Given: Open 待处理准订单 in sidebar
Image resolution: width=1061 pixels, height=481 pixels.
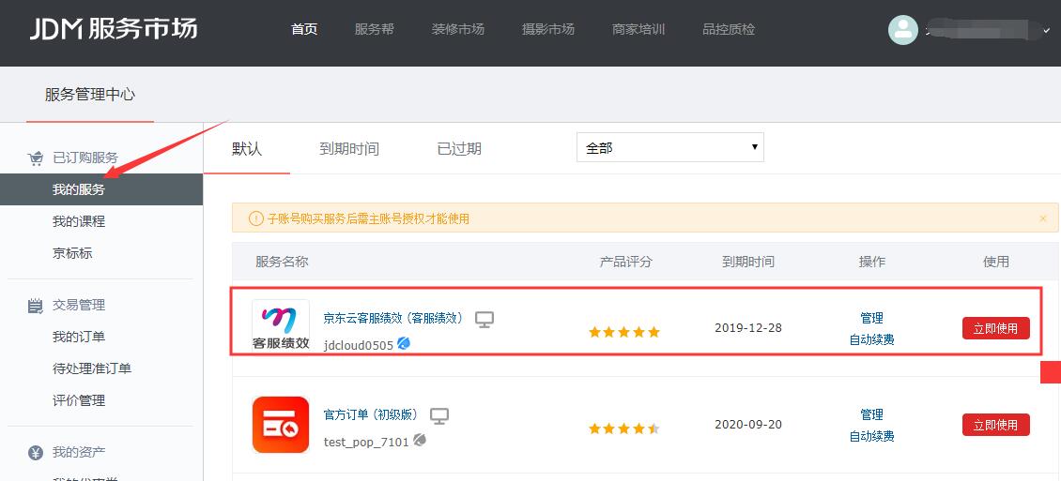Looking at the screenshot, I should coord(92,368).
